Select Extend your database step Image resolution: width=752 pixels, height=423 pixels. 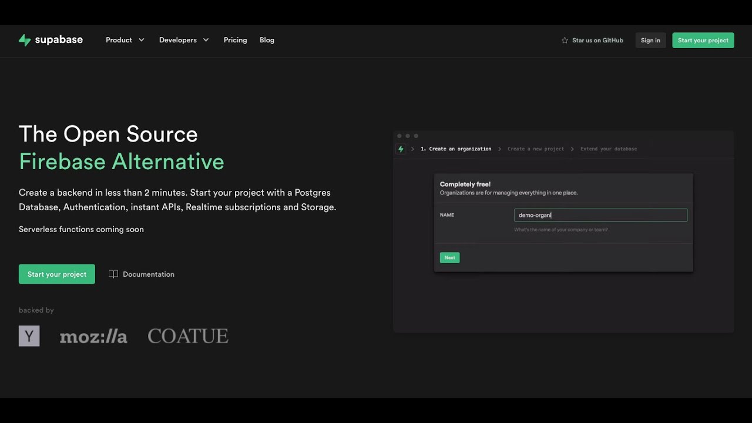pyautogui.click(x=609, y=149)
